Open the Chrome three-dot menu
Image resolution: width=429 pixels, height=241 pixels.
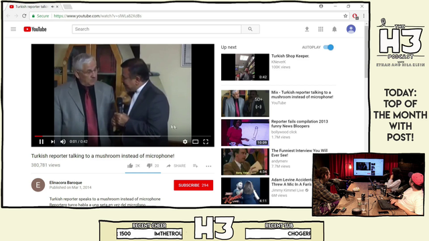(363, 16)
